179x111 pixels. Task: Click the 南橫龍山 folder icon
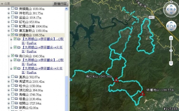point(17,9)
